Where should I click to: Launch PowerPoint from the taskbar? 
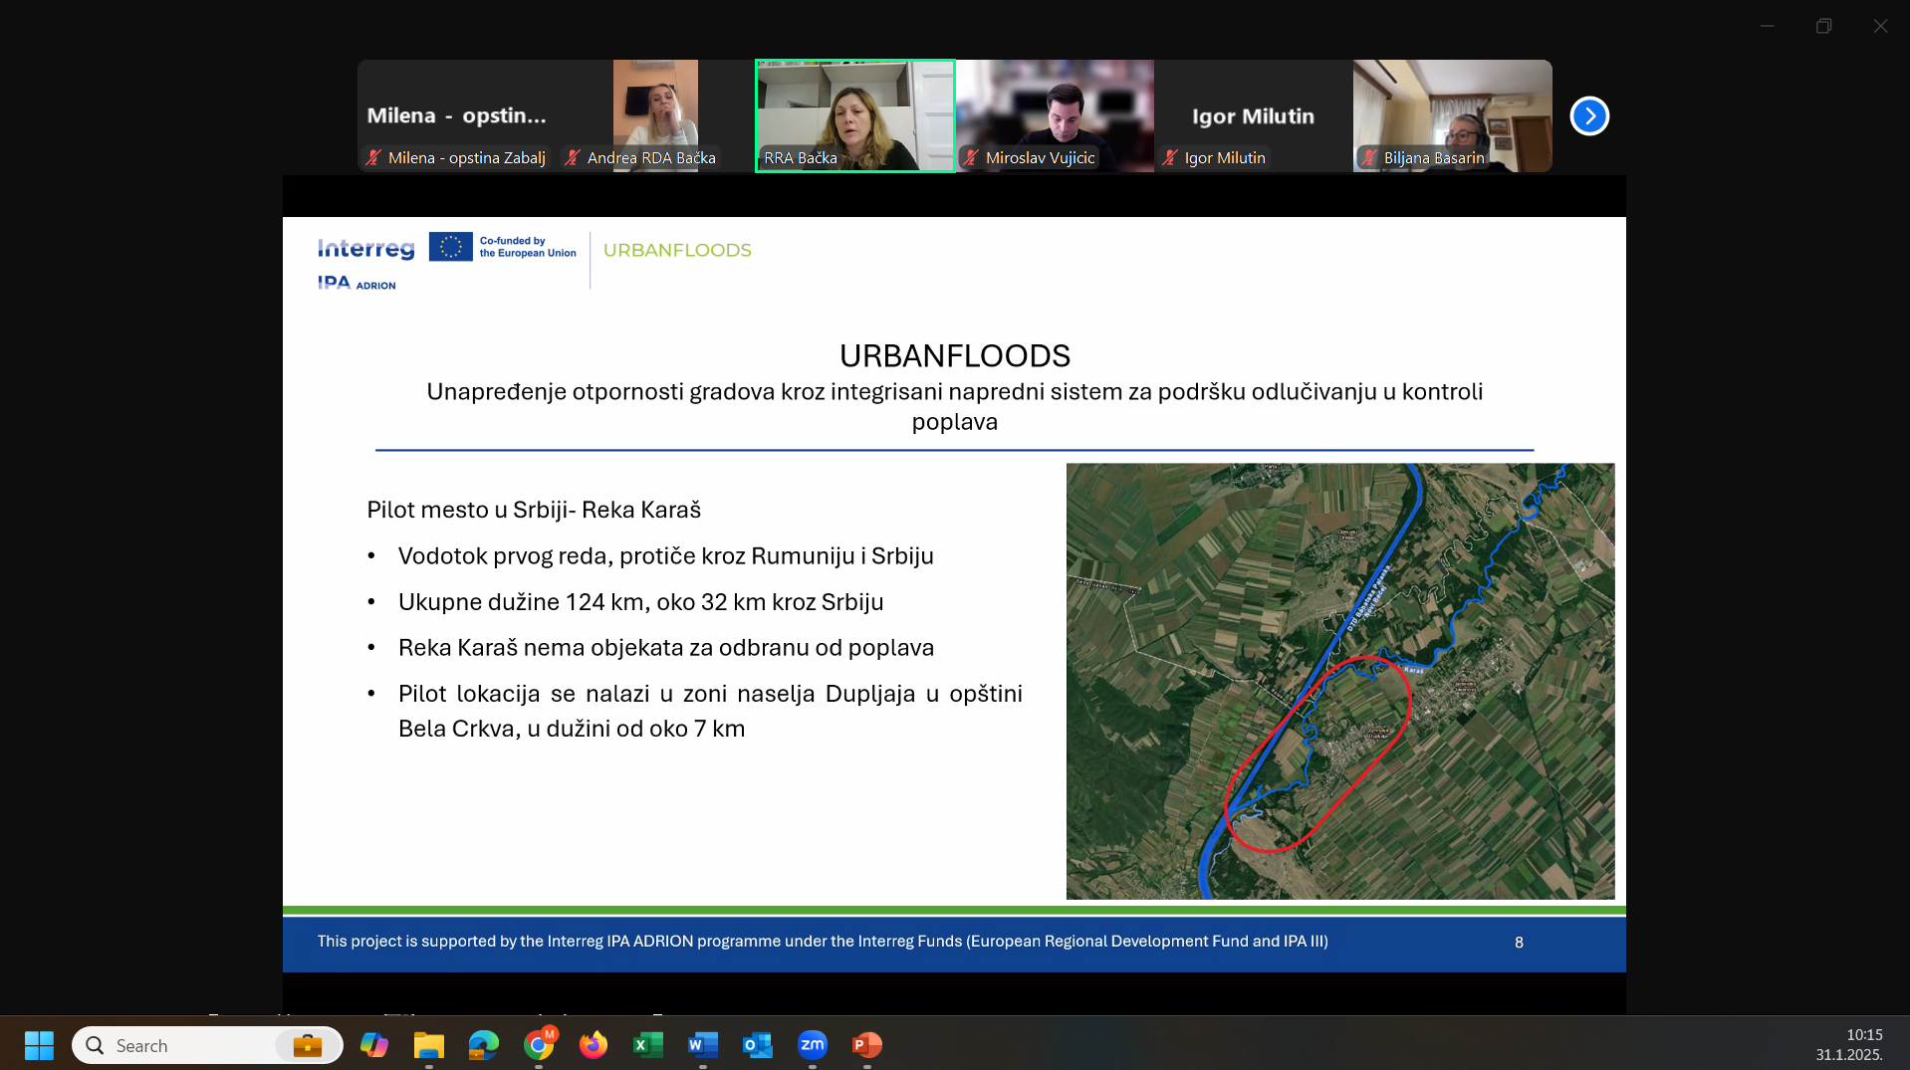tap(866, 1044)
